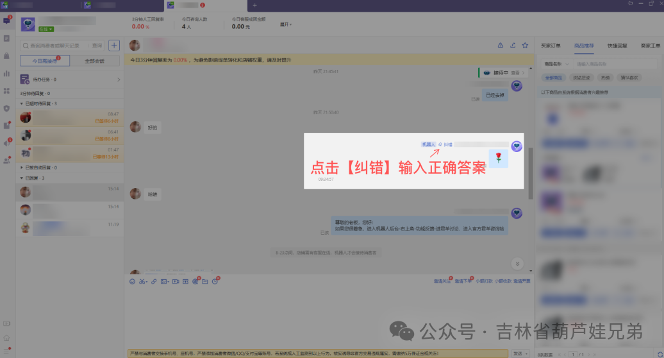Open the 待办任务 pending tasks row
Image resolution: width=664 pixels, height=358 pixels.
coord(70,79)
